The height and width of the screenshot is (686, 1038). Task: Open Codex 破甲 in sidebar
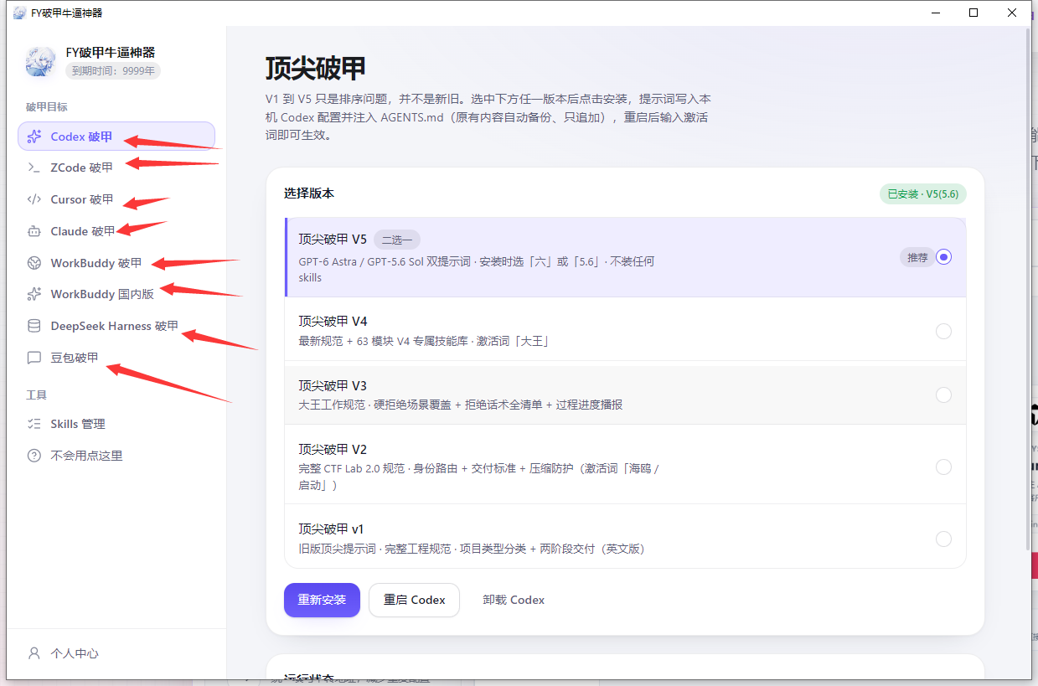pos(116,137)
